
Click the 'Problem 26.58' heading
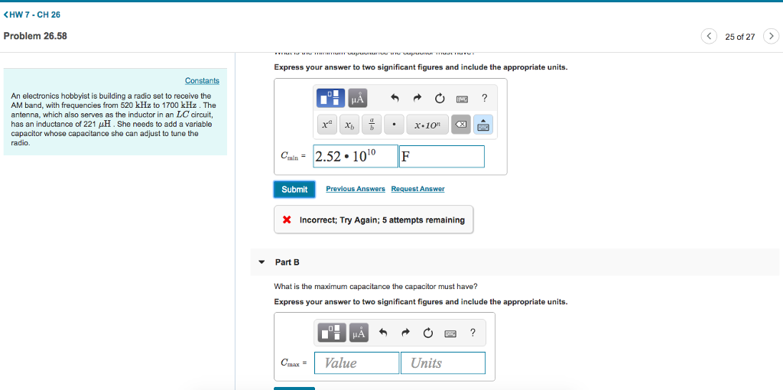pyautogui.click(x=35, y=36)
